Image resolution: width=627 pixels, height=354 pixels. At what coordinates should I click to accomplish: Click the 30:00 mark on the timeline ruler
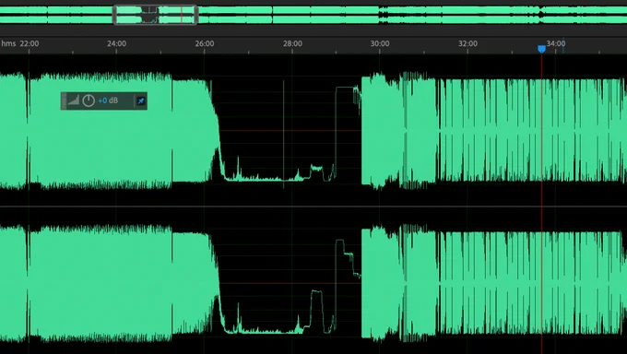[x=380, y=43]
